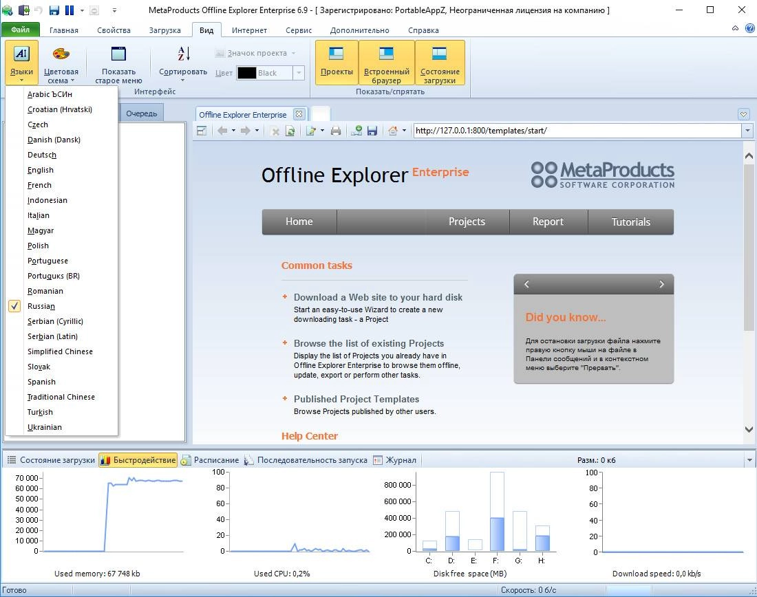Switch to the Загрузка ribbon tab
Image resolution: width=757 pixels, height=597 pixels.
[164, 30]
